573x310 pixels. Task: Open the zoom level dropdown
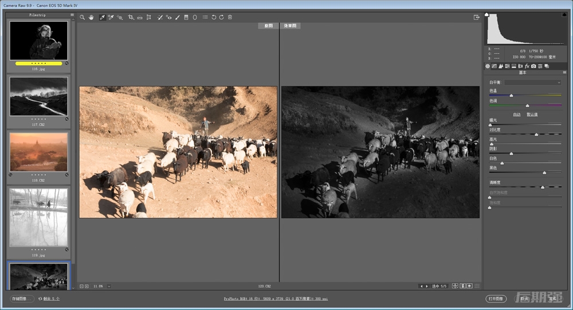click(x=109, y=287)
